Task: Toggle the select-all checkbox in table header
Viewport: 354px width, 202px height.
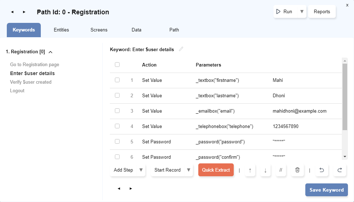Action: tap(117, 65)
